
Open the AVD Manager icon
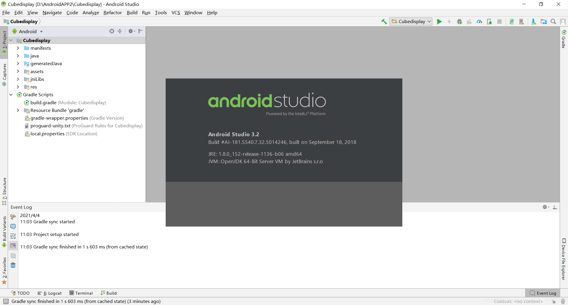pos(522,22)
